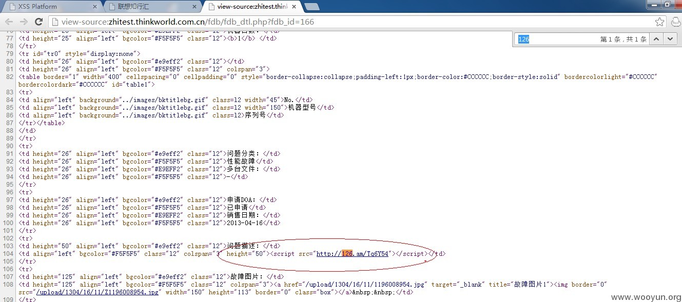Click the id="table1" attribute text
The height and width of the screenshot is (302, 682).
point(132,85)
